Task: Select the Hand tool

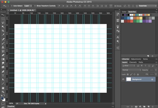Action: [3, 88]
